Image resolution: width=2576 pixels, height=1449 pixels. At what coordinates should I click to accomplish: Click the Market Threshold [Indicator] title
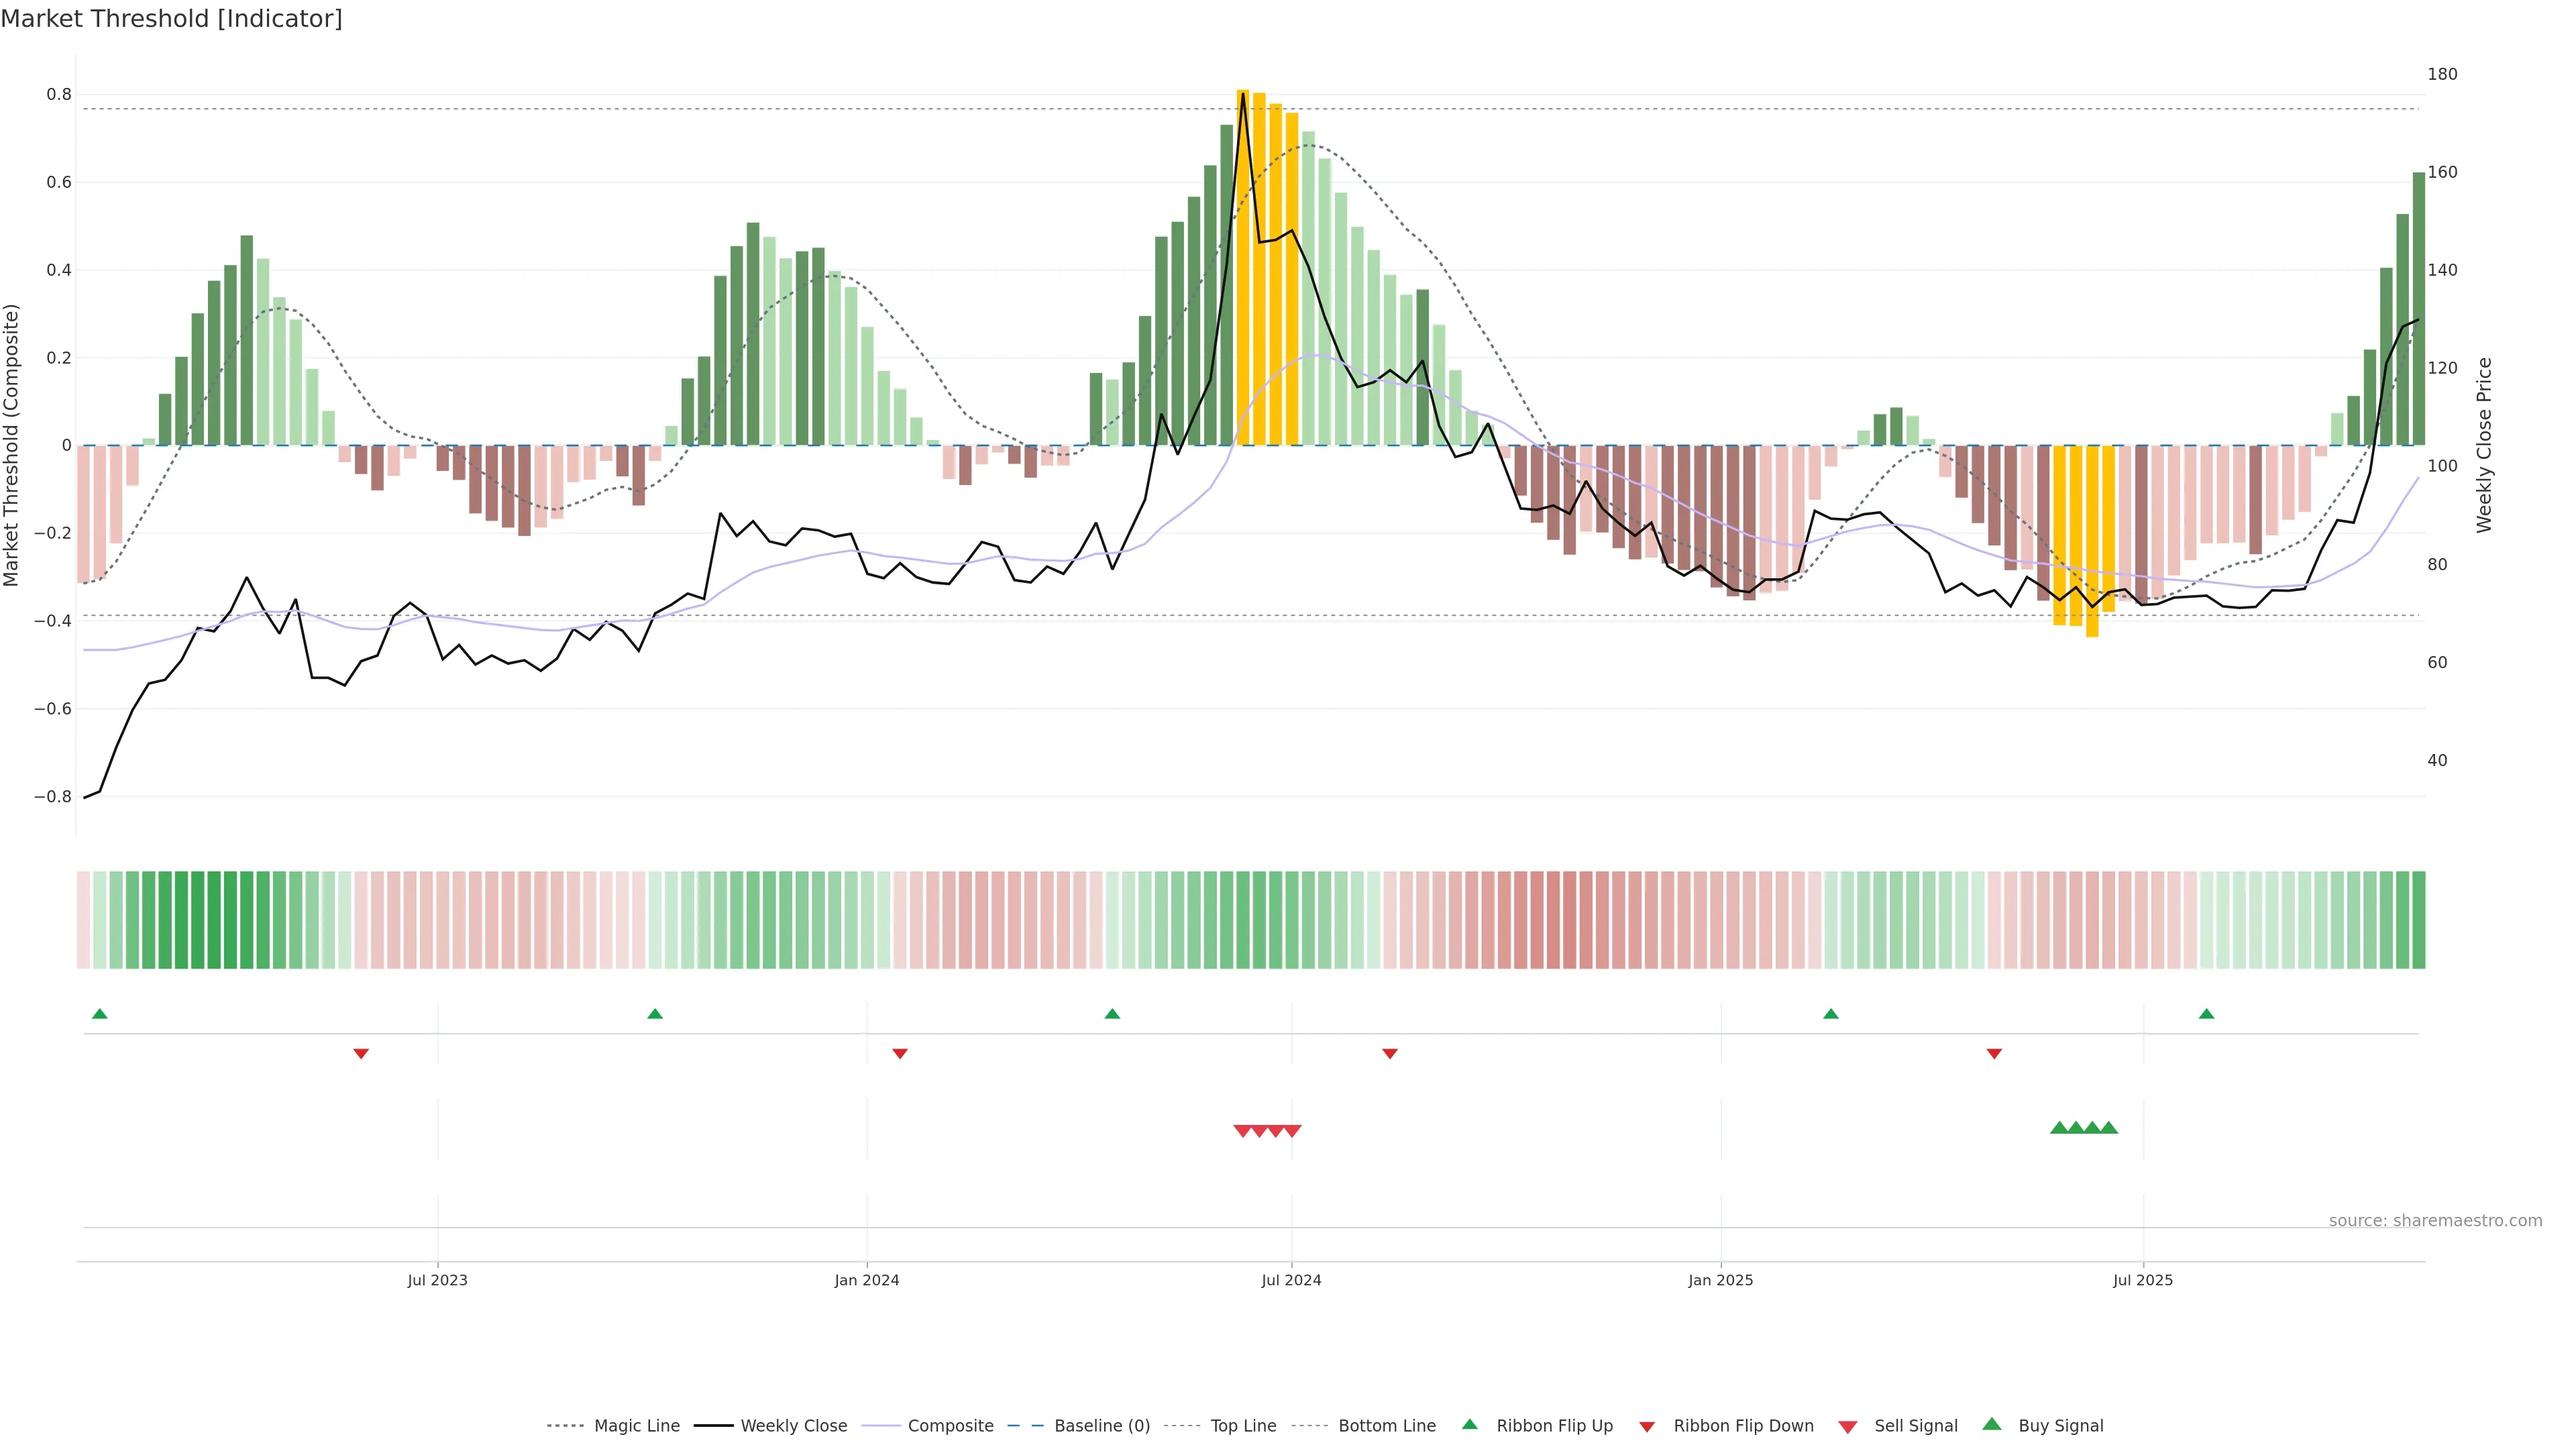171,19
